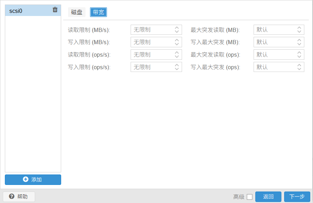Adjust spinner arrows for 读取限制 (MB/s)
This screenshot has width=313, height=203.
(x=177, y=30)
